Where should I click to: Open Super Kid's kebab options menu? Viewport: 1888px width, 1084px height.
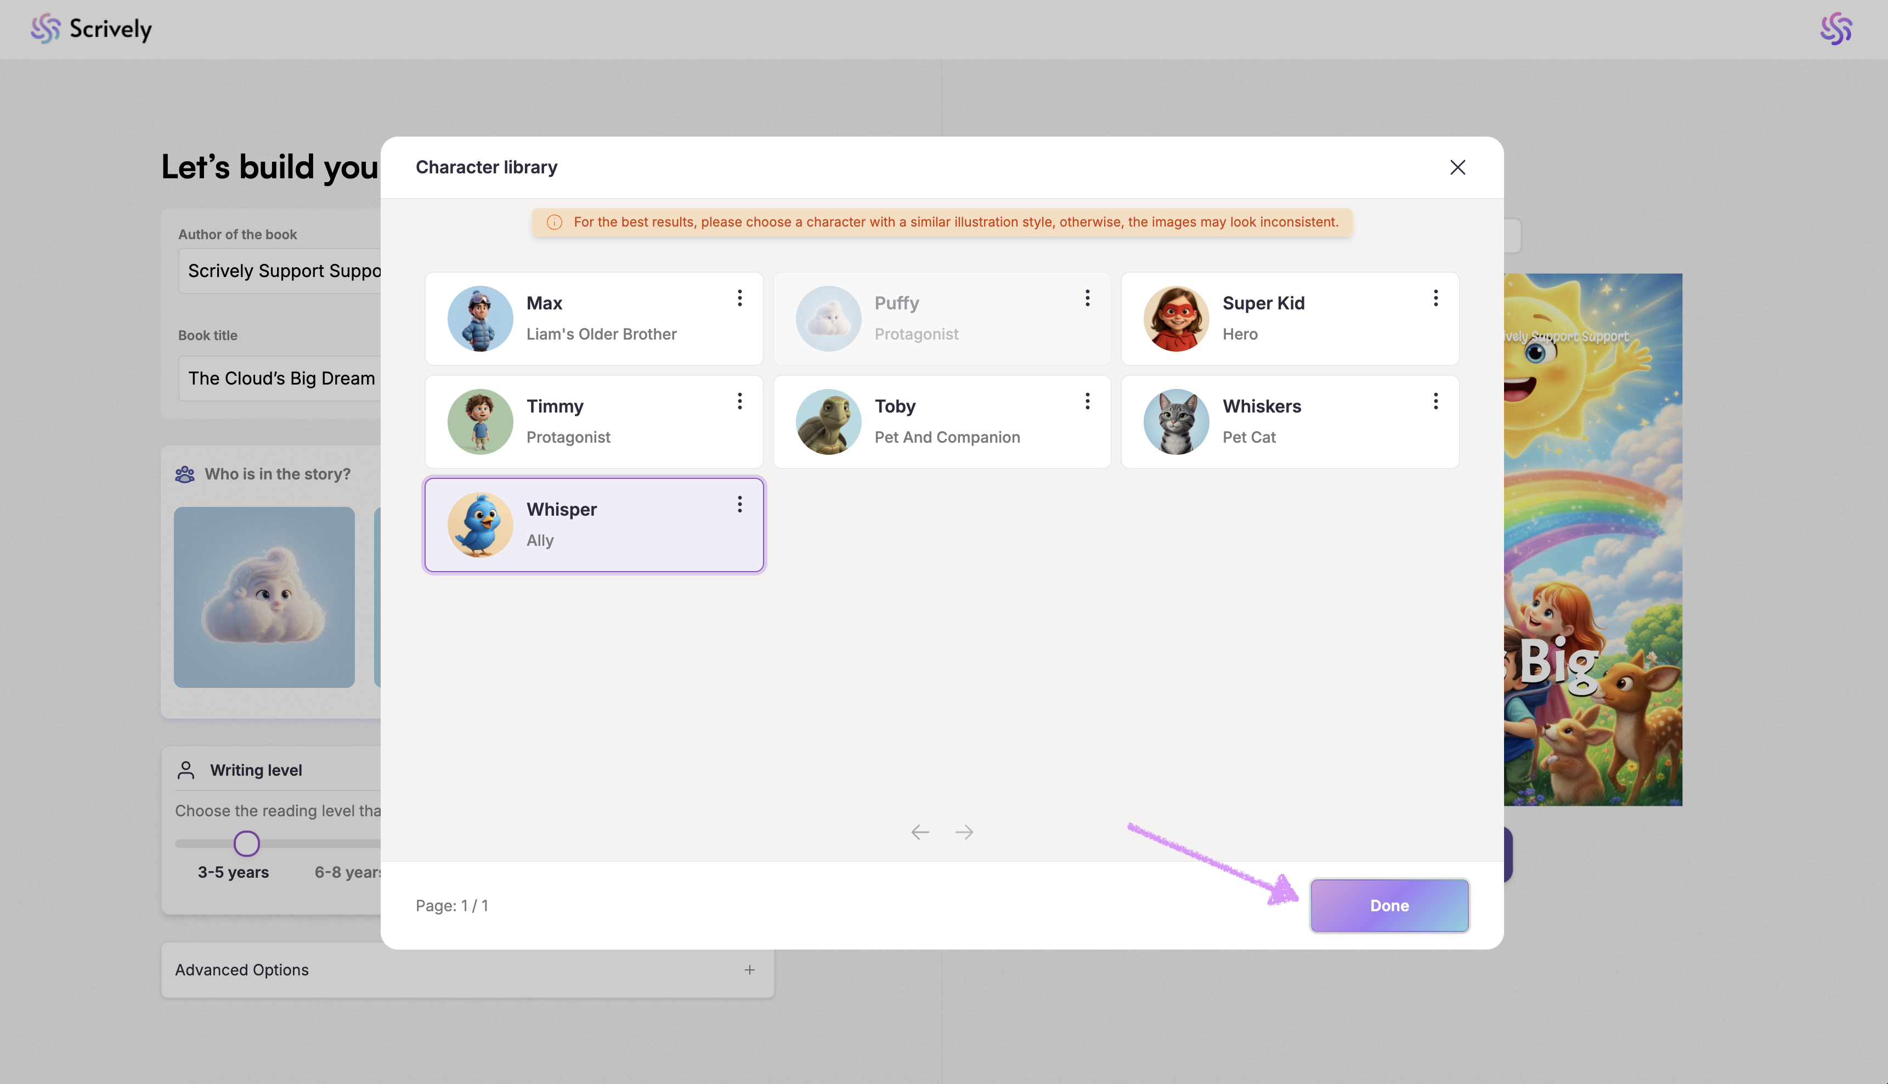[1435, 298]
